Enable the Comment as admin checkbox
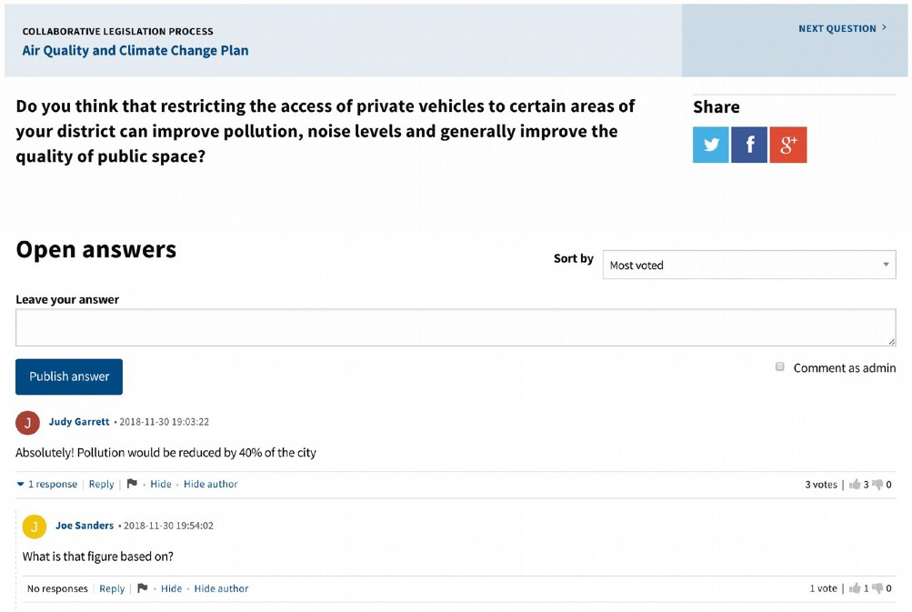912x612 pixels. [x=780, y=366]
